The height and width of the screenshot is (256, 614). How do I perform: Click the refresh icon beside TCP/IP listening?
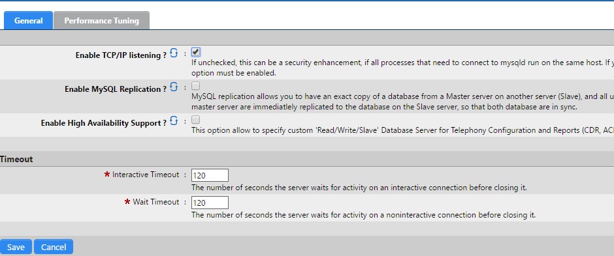point(174,53)
